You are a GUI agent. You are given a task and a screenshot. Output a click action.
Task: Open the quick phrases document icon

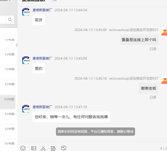(x=53, y=148)
